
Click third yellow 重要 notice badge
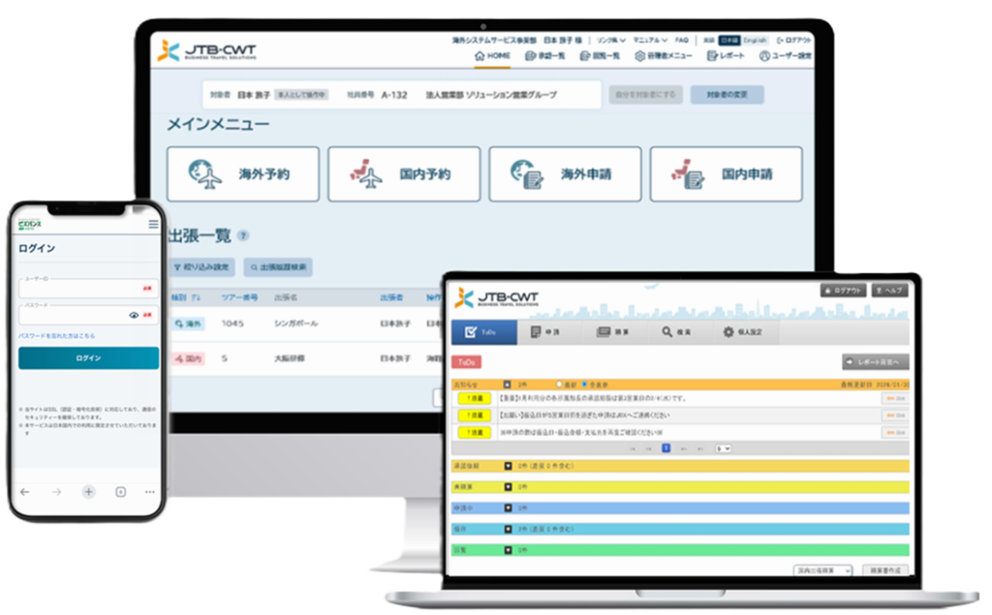coord(475,432)
